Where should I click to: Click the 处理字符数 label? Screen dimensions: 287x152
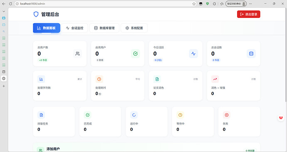(44, 88)
